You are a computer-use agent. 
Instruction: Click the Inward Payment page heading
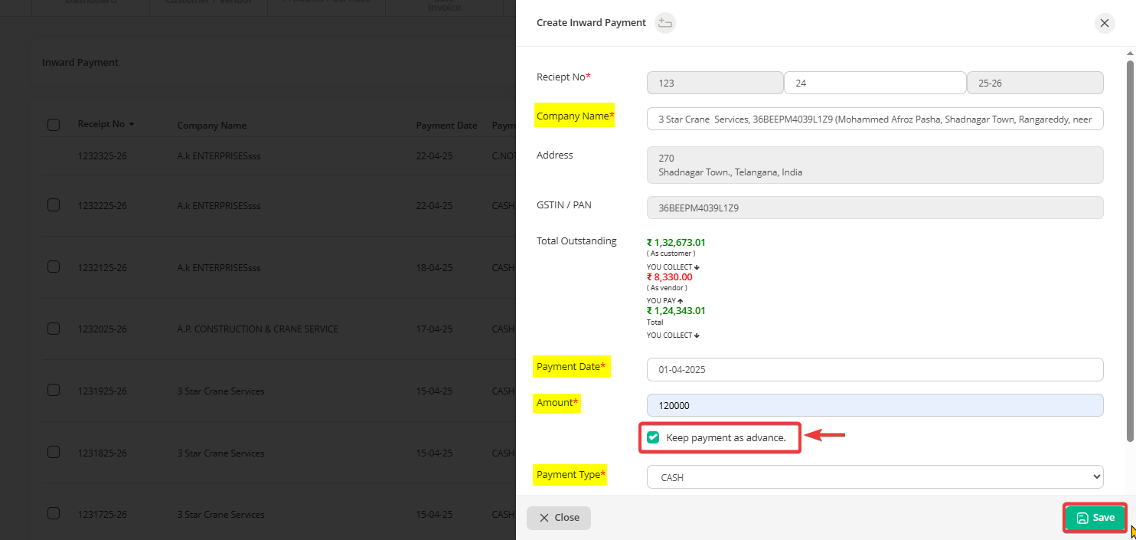80,62
